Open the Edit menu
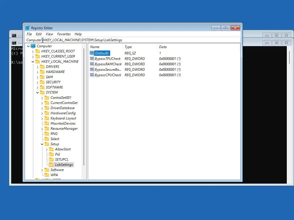294x220 pixels. coord(39,34)
